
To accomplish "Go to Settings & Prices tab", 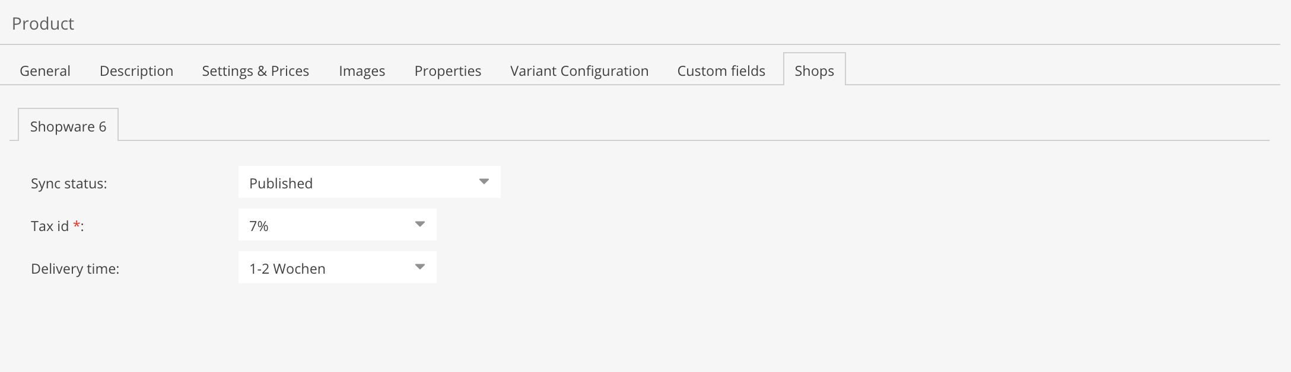I will (255, 71).
